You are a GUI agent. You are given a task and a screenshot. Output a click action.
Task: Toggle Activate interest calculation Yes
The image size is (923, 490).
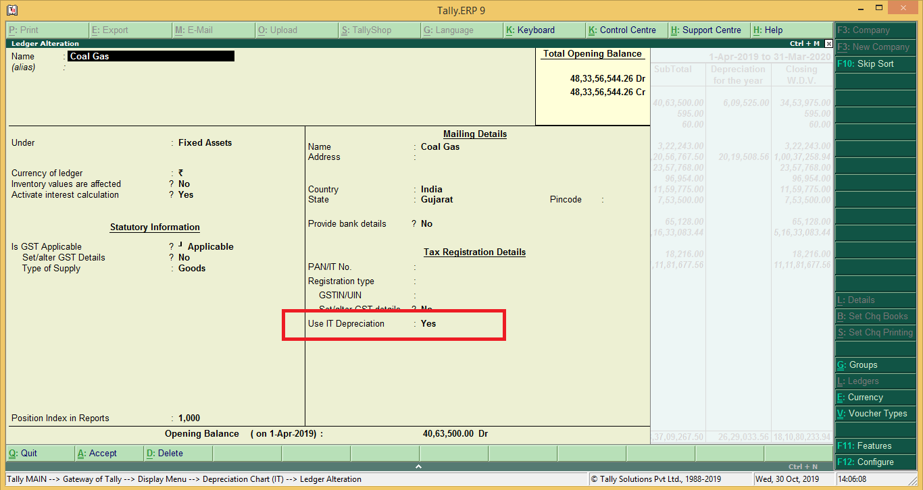click(x=186, y=194)
